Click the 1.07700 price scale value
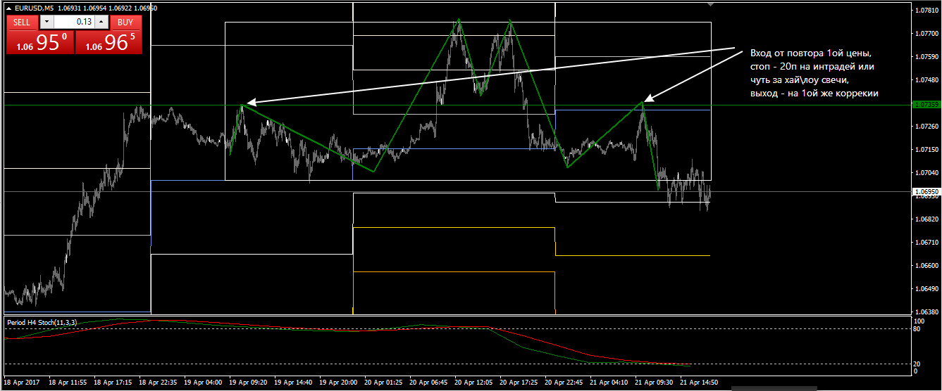942x391 pixels. pyautogui.click(x=925, y=33)
